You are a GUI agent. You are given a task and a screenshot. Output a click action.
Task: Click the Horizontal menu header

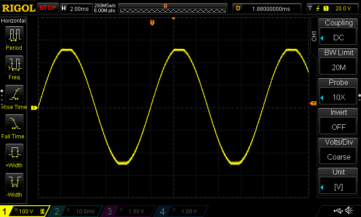14,20
